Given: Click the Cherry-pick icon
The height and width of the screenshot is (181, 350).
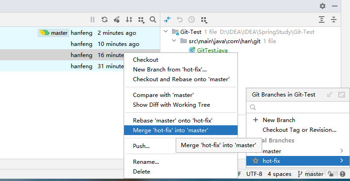Looking at the screenshot, I should (117, 19).
